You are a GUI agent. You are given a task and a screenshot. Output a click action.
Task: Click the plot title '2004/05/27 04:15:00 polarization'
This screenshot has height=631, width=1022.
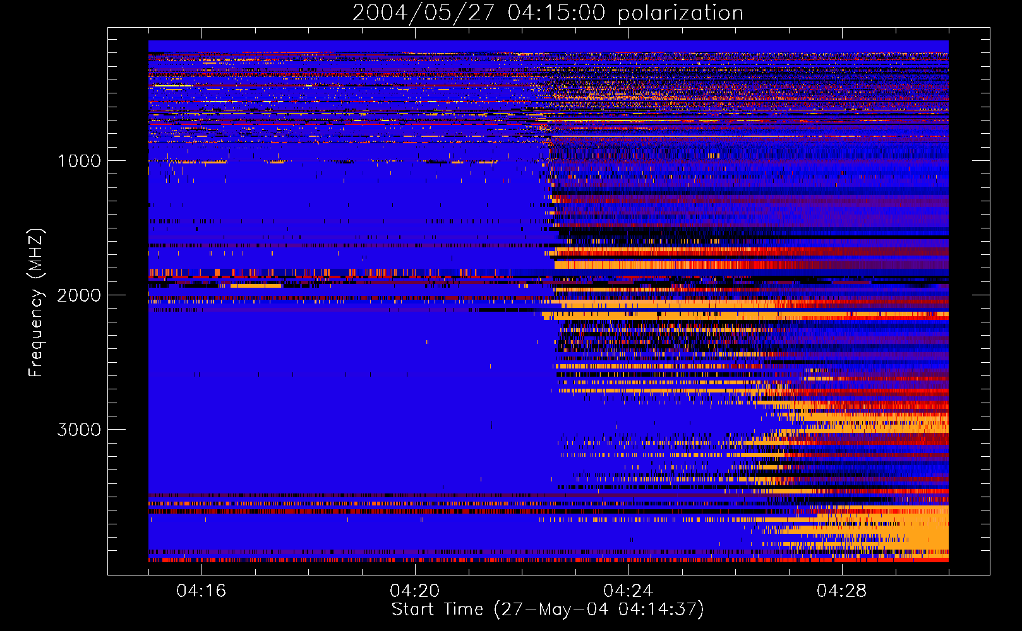548,13
